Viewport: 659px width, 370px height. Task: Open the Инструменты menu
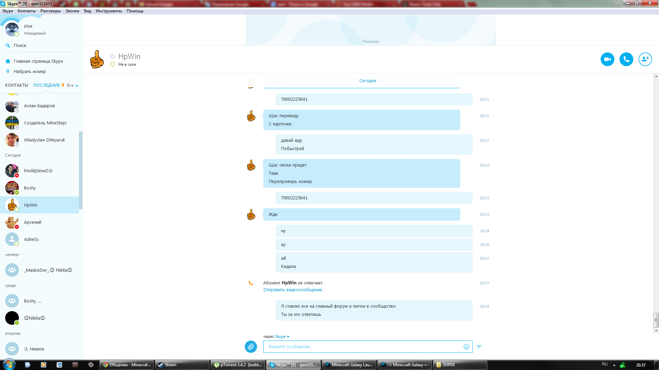click(x=108, y=11)
